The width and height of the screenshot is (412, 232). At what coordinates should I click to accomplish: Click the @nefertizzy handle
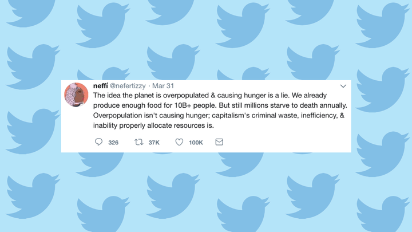click(128, 86)
